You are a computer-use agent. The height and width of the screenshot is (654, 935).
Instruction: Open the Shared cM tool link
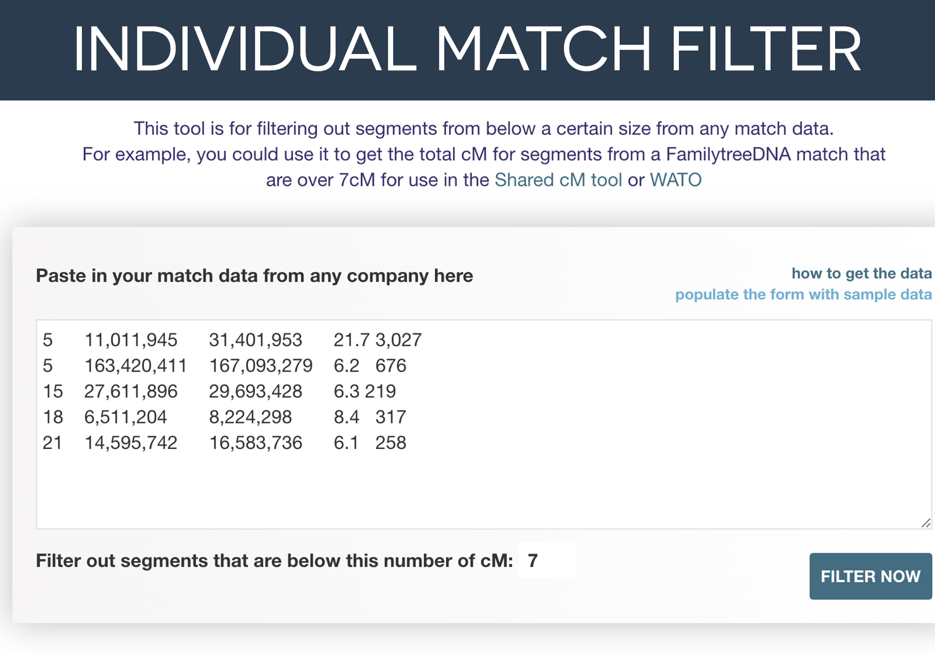point(558,179)
